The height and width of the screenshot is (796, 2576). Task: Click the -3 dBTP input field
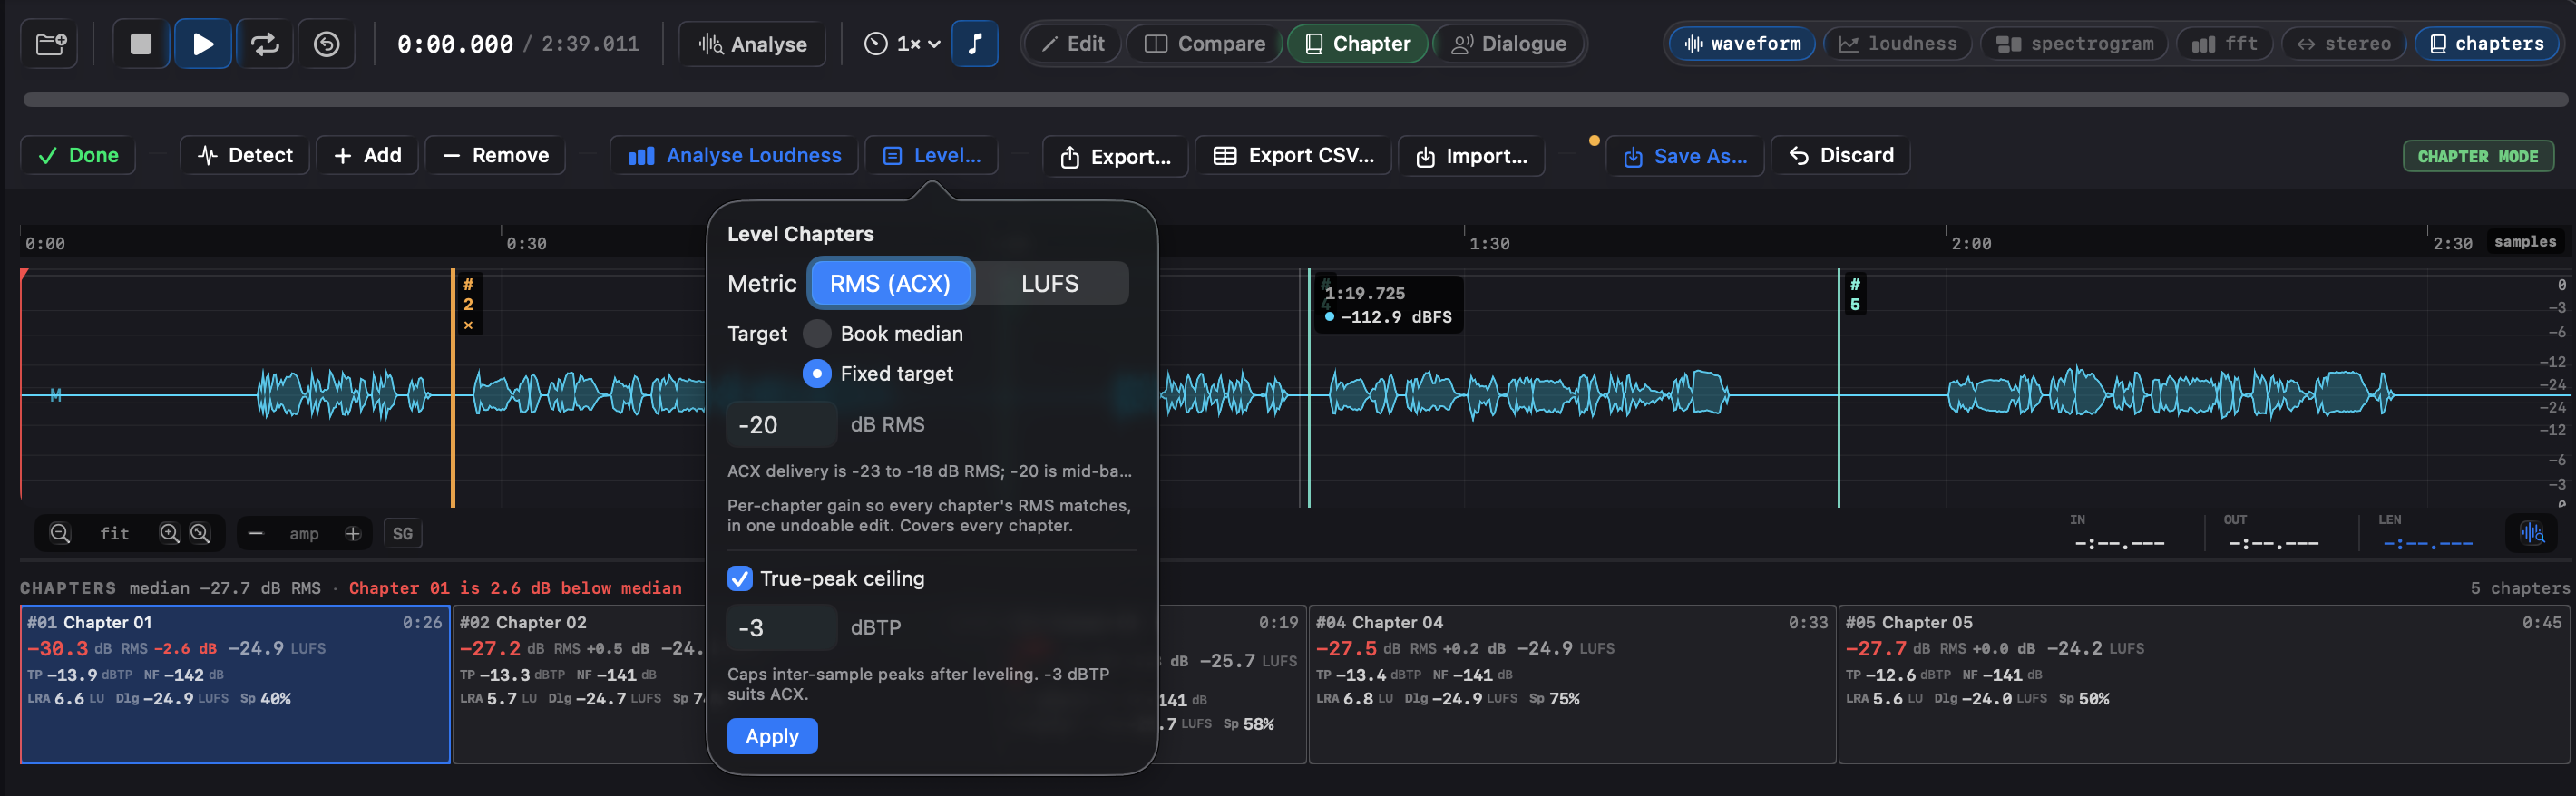[x=781, y=628]
